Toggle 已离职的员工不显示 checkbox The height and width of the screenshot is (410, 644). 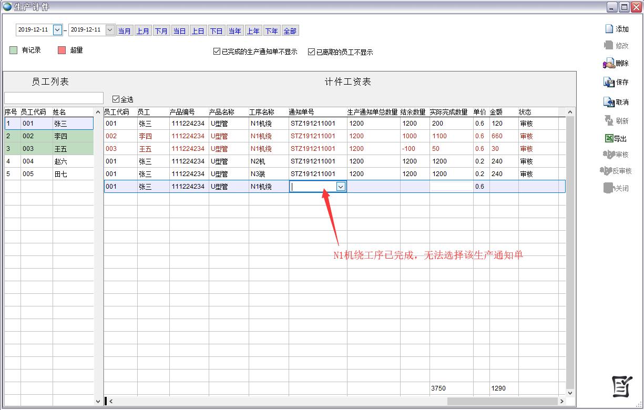(311, 52)
